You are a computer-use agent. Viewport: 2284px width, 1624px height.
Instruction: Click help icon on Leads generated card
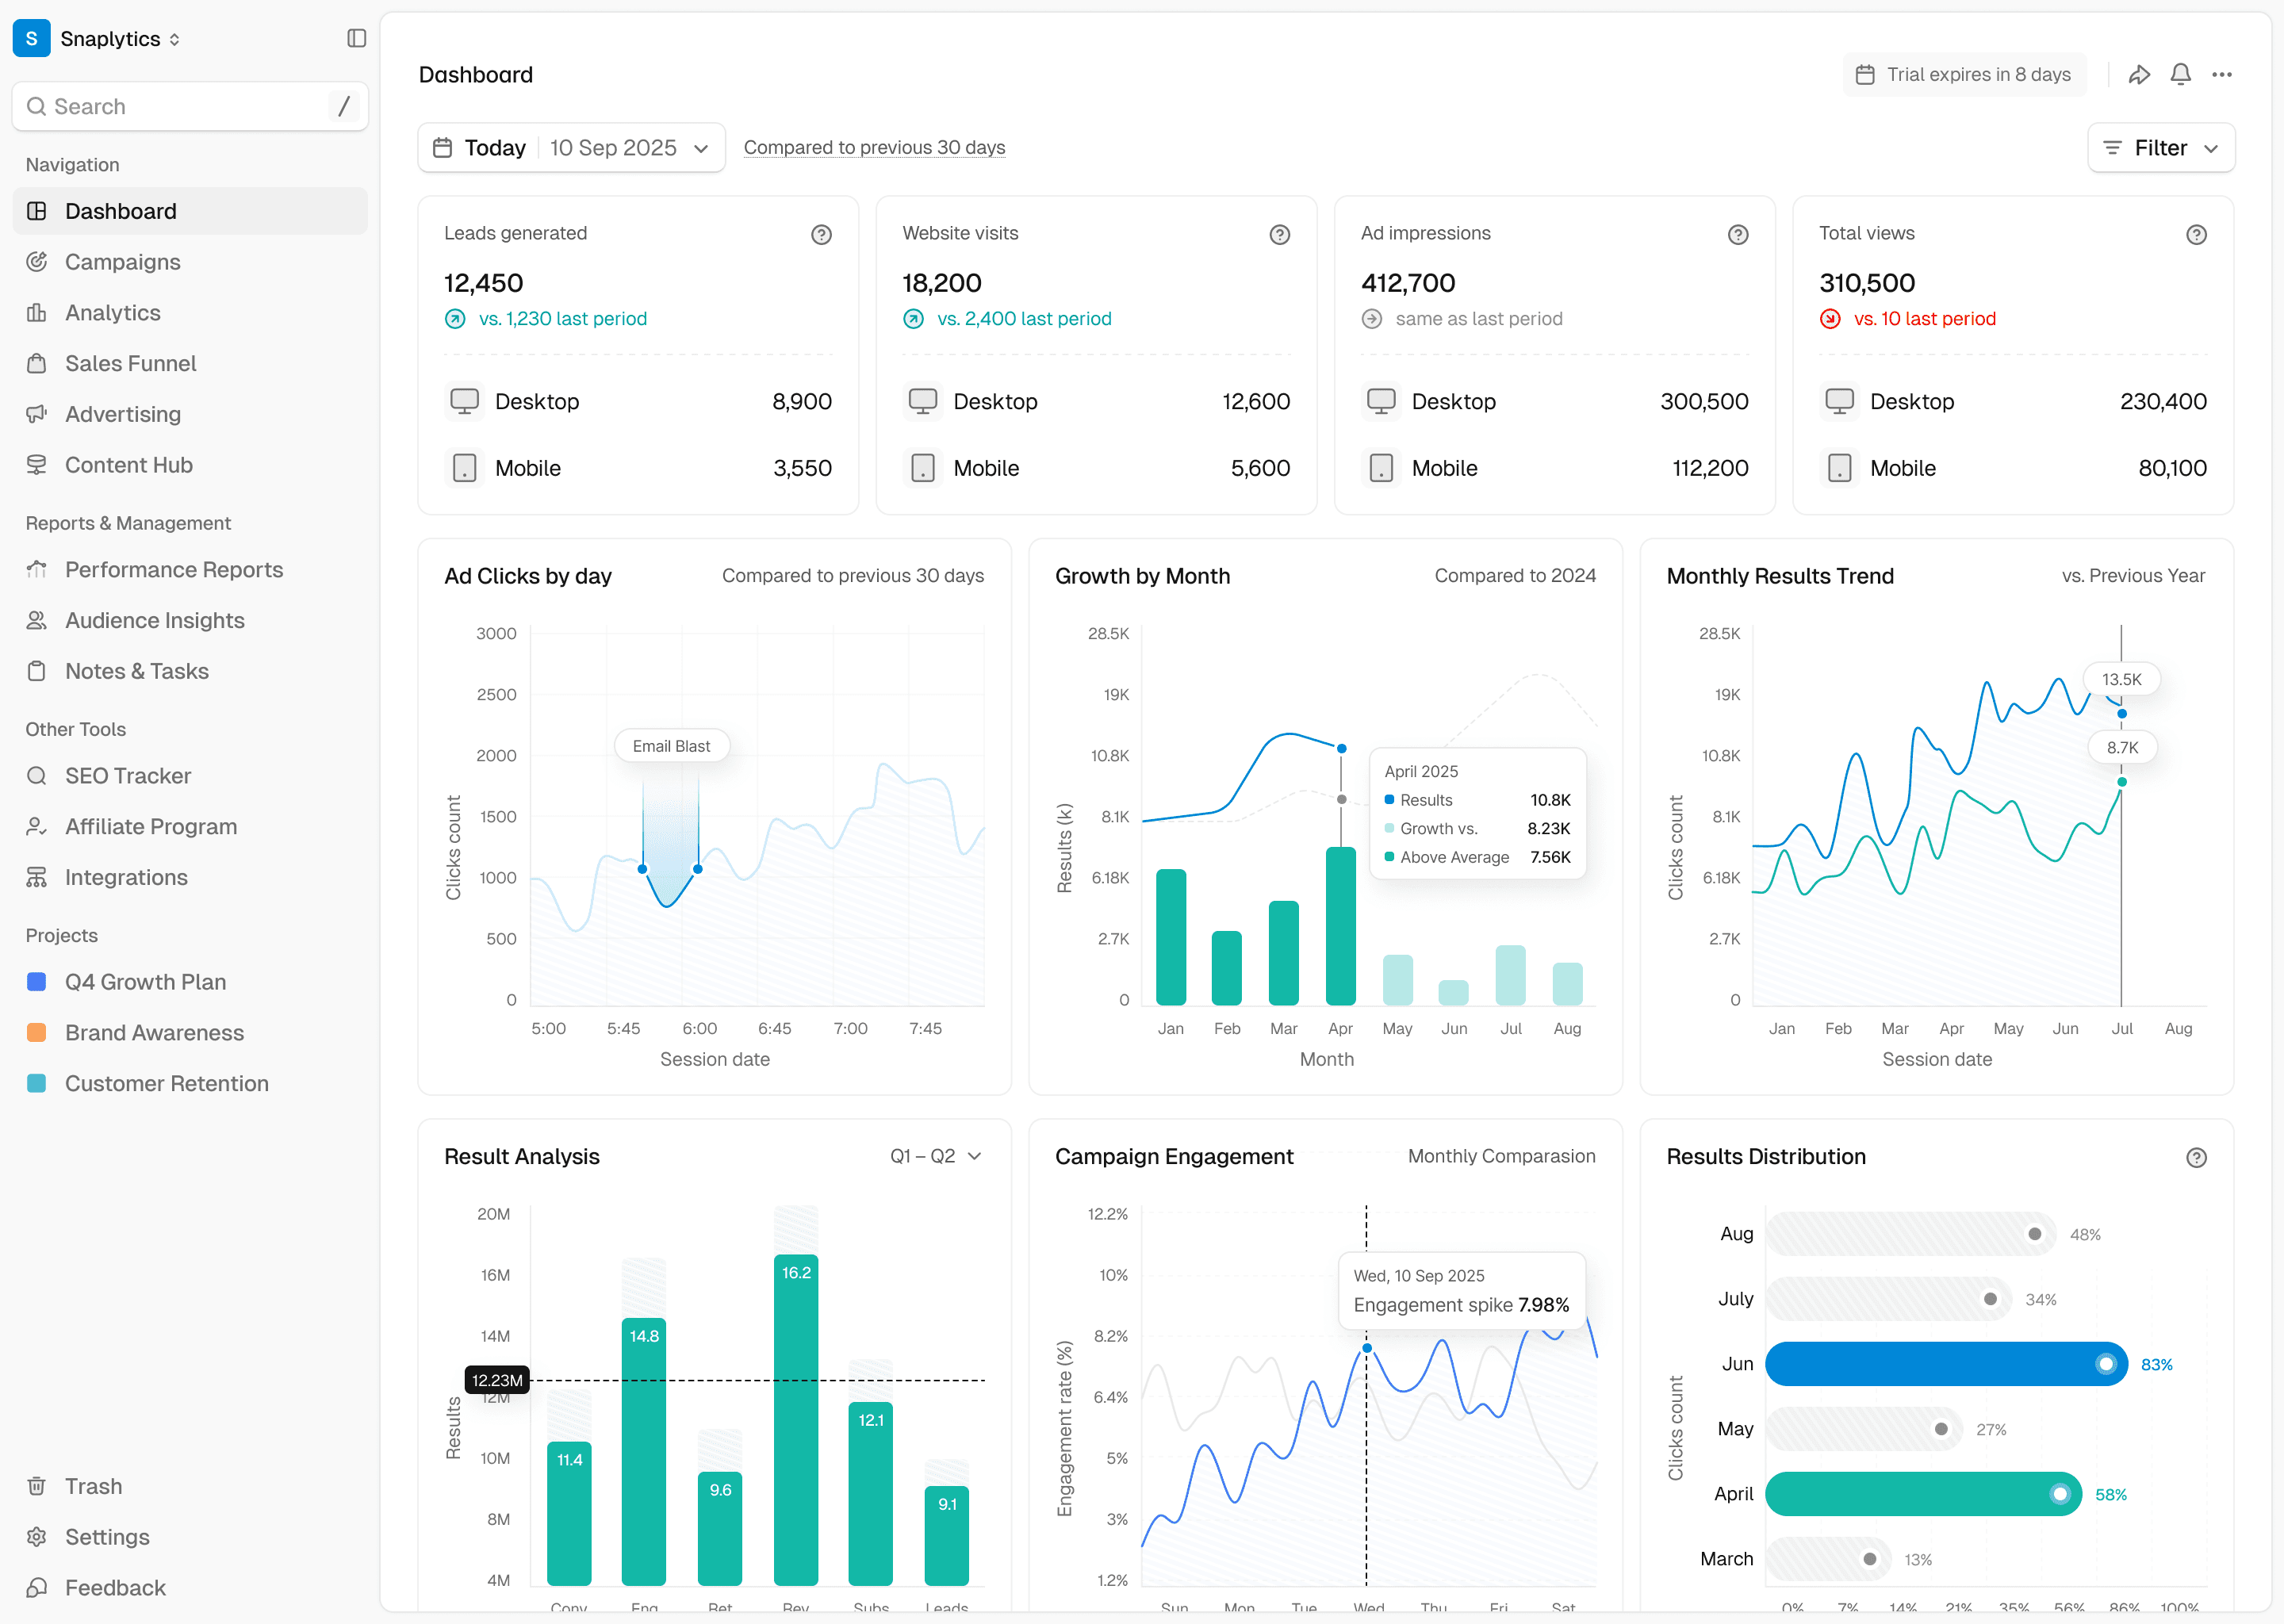pos(821,234)
